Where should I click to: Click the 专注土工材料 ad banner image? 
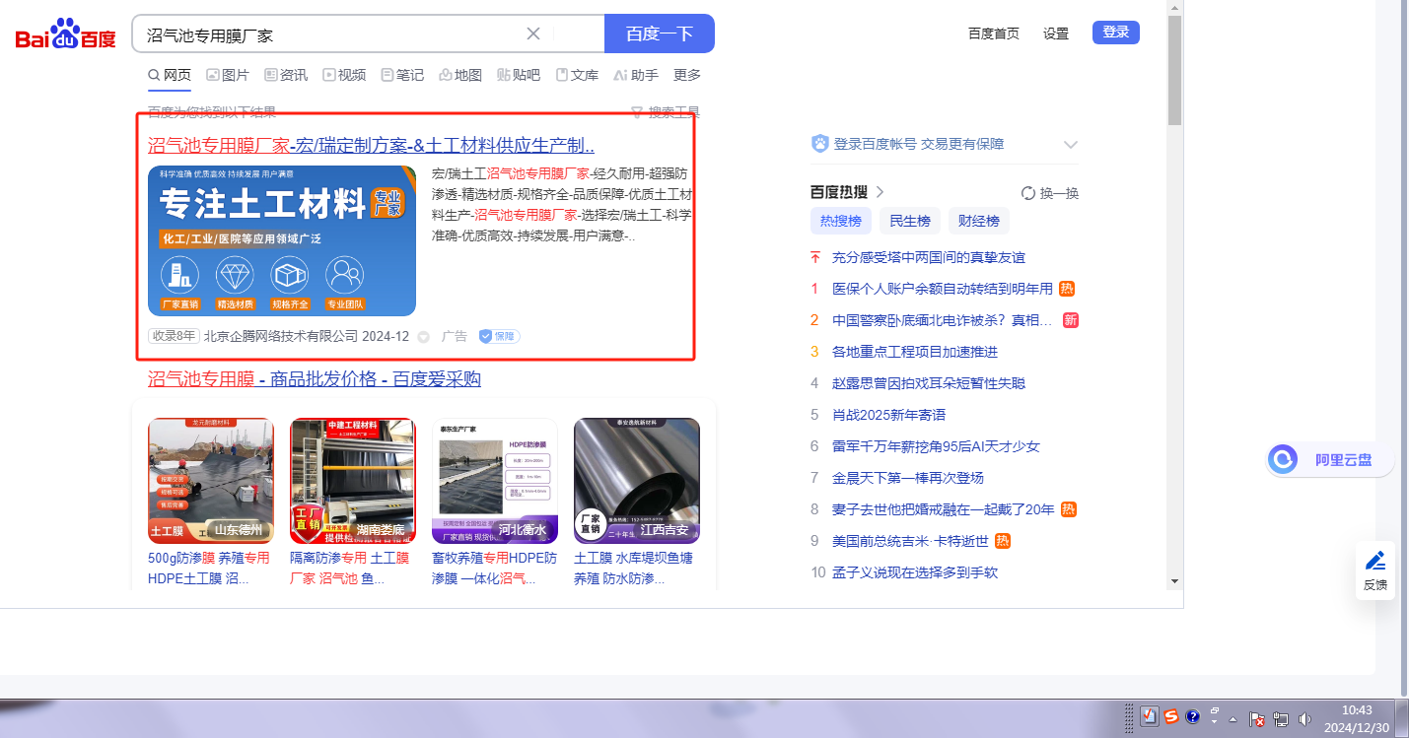[x=282, y=240]
